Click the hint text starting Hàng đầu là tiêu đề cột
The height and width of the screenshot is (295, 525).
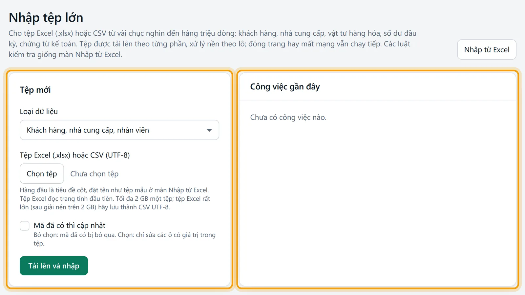pos(115,198)
